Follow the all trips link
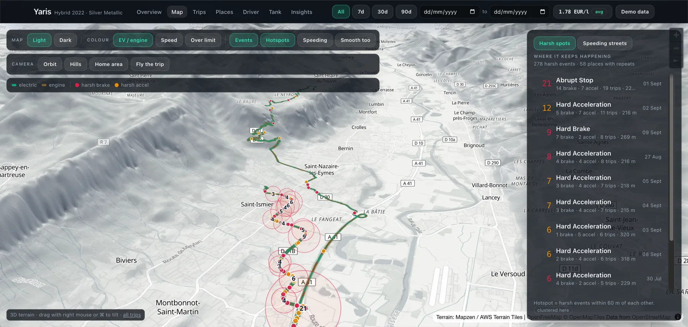 [x=132, y=315]
